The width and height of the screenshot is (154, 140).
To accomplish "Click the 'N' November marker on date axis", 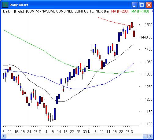I will pyautogui.click(x=89, y=132).
